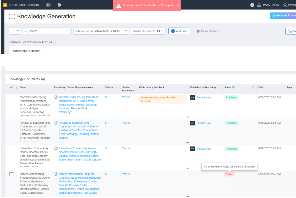Screen dimensions: 296x198
Task: Click Yes(2) similar documents link
Action: point(126,97)
